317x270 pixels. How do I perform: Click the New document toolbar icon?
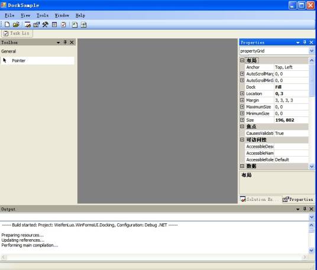click(x=7, y=25)
